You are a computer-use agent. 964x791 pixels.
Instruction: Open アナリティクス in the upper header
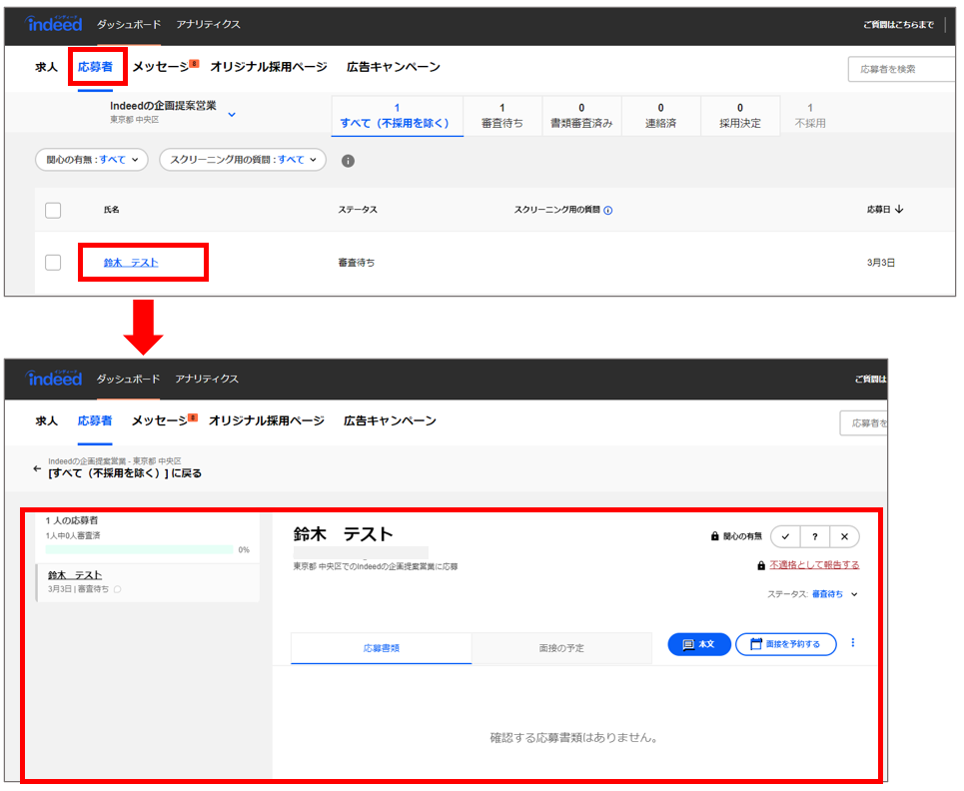(208, 24)
